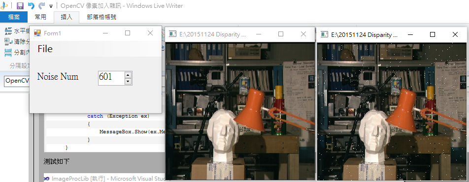Open the File menu in Form1

pyautogui.click(x=45, y=49)
